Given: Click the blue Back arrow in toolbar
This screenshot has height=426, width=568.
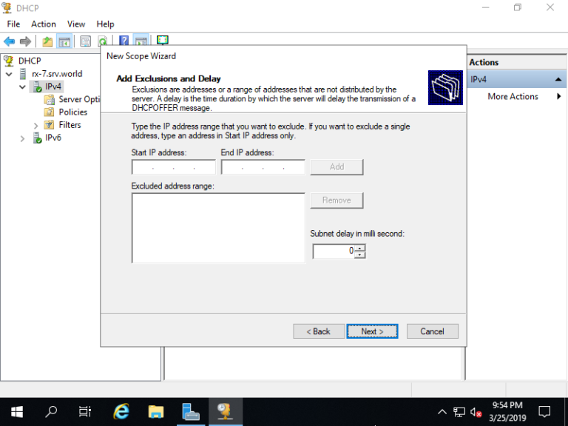Looking at the screenshot, I should point(9,41).
